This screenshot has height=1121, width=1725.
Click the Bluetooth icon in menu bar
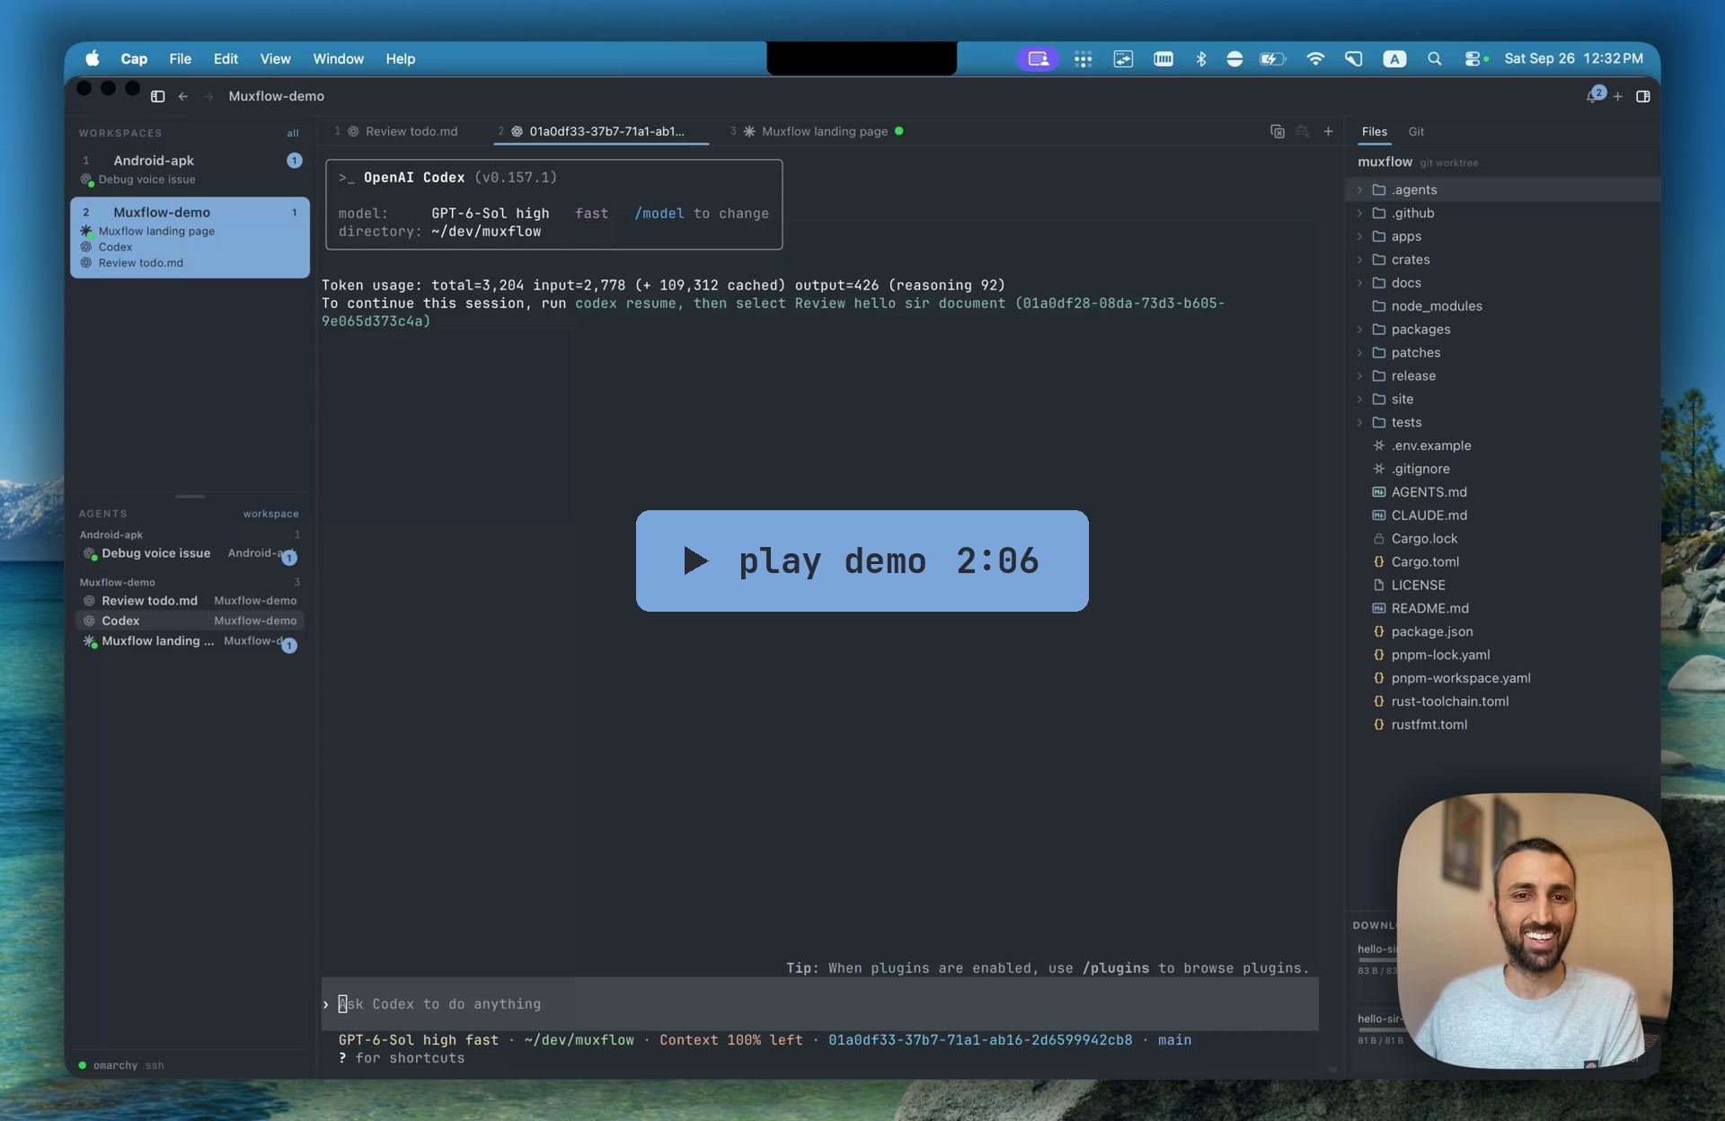coord(1201,58)
